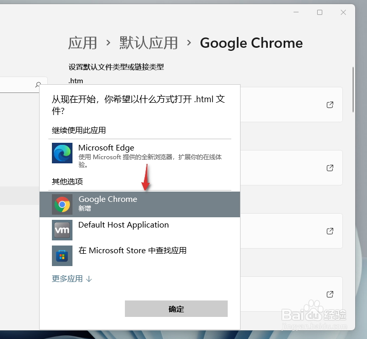Screen dimensions: 367x339
Task: Click the Microsoft Edge icon
Action: coord(62,153)
